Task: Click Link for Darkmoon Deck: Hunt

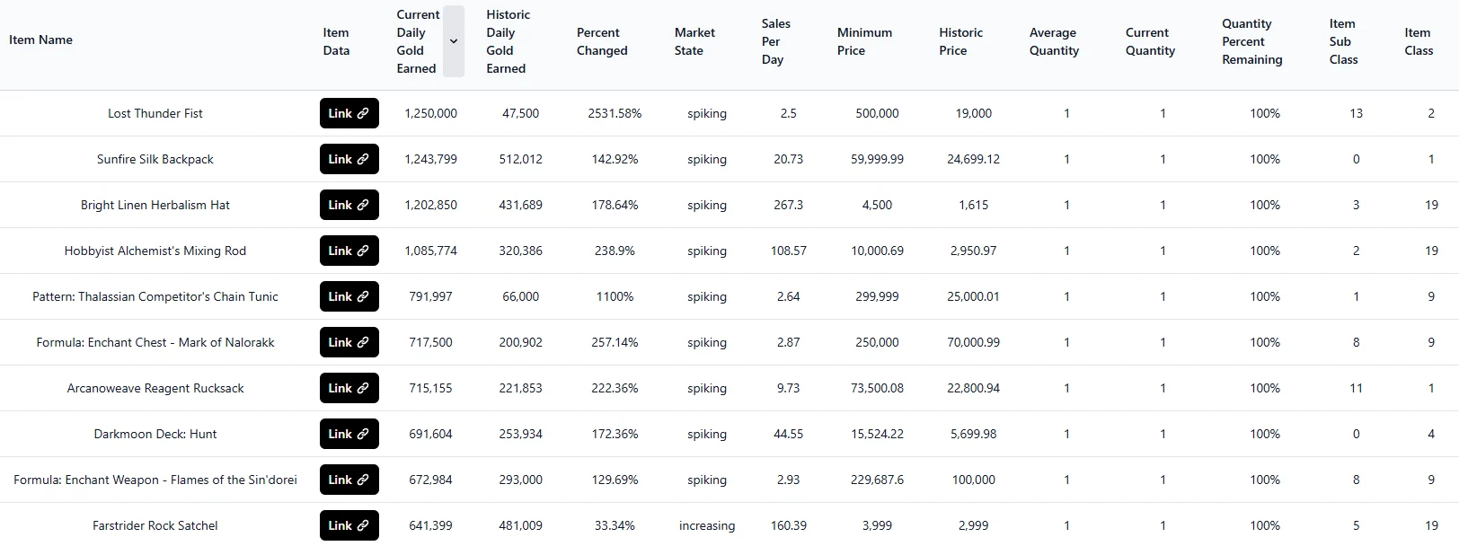Action: tap(349, 434)
